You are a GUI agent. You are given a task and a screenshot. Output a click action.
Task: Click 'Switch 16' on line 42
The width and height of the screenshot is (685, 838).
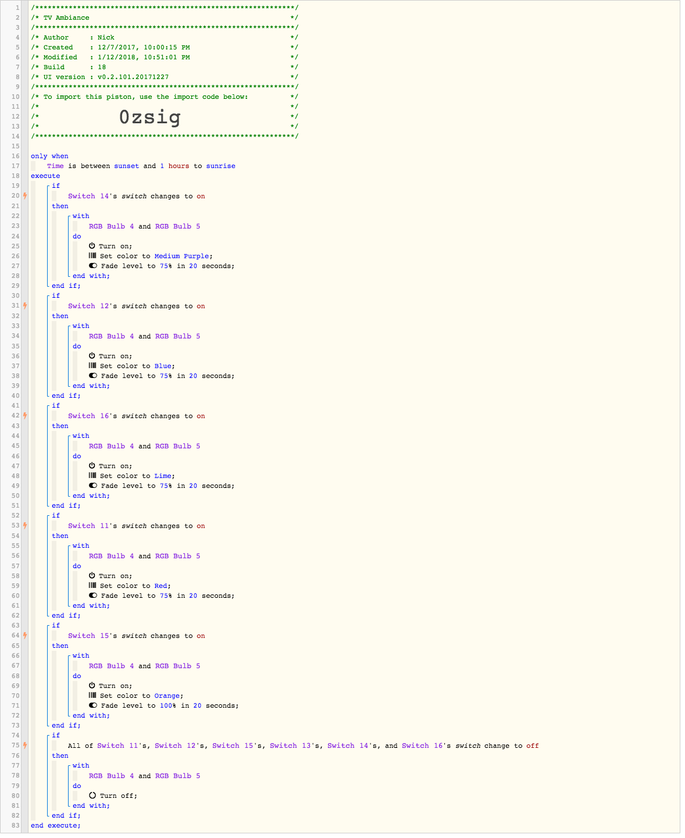tap(89, 416)
